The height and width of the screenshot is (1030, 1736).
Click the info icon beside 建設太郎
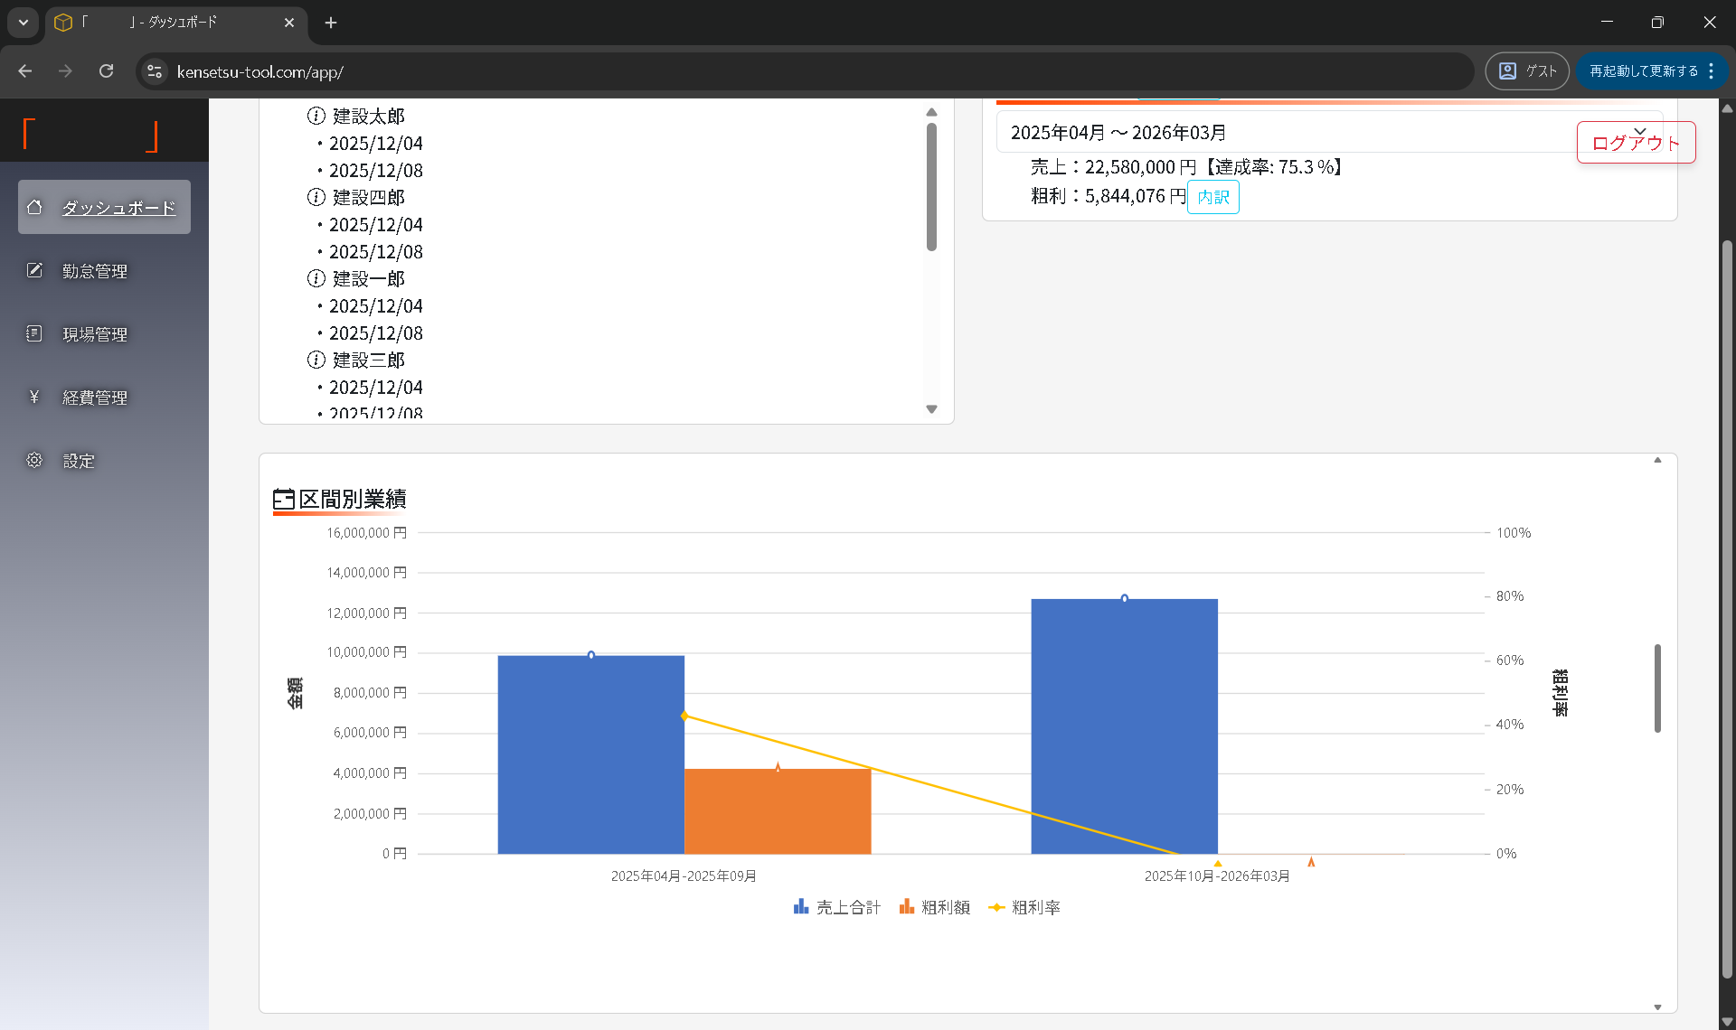(316, 116)
